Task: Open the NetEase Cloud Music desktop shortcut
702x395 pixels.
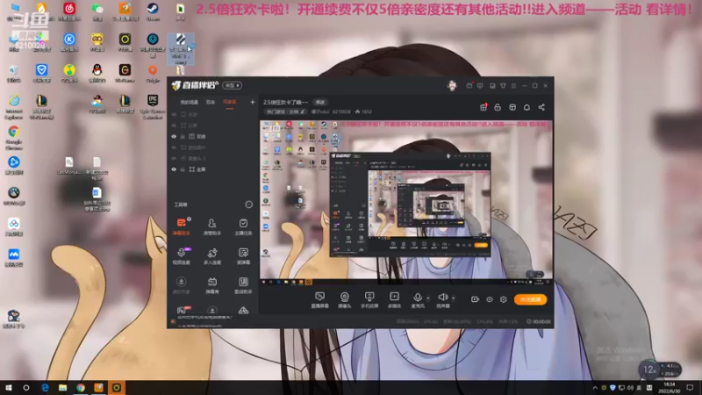Action: (69, 12)
